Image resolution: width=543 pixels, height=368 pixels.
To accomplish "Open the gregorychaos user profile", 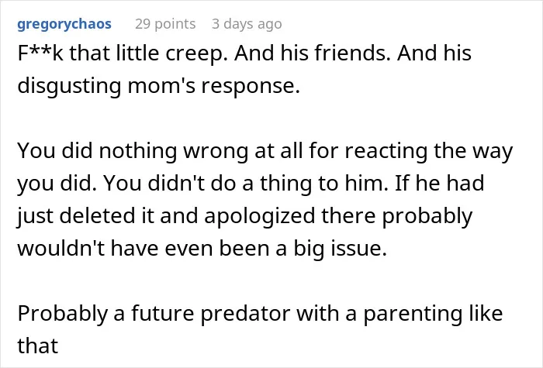I will pos(64,25).
